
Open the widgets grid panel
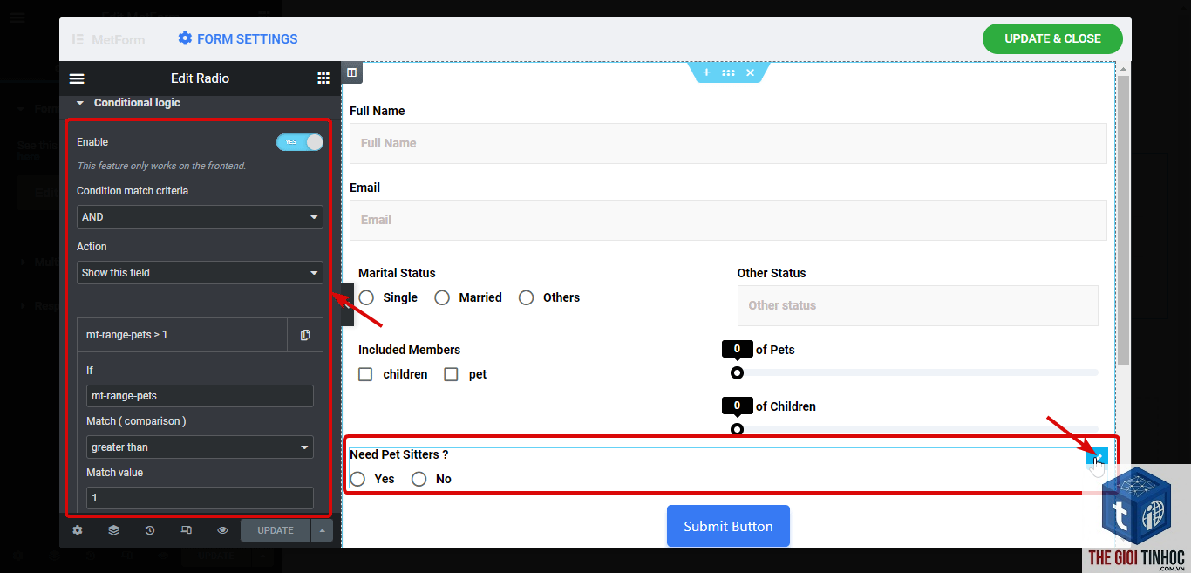click(323, 78)
